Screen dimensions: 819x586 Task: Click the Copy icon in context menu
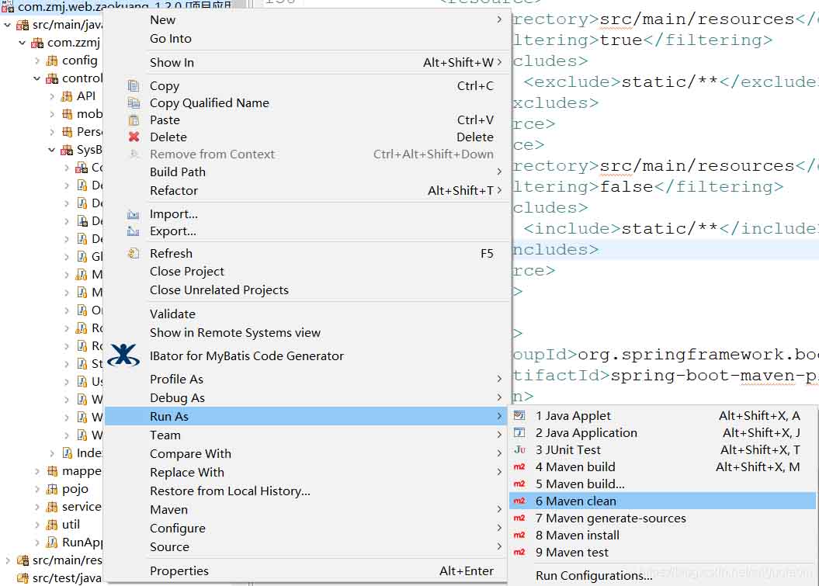[x=134, y=86]
